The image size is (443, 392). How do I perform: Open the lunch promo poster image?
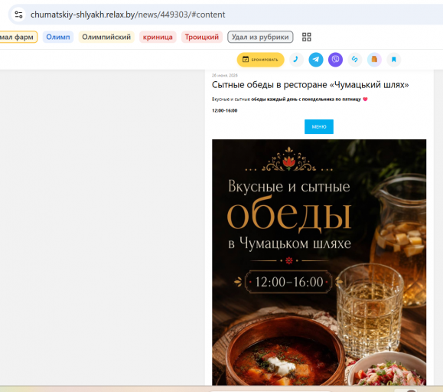[x=319, y=262]
